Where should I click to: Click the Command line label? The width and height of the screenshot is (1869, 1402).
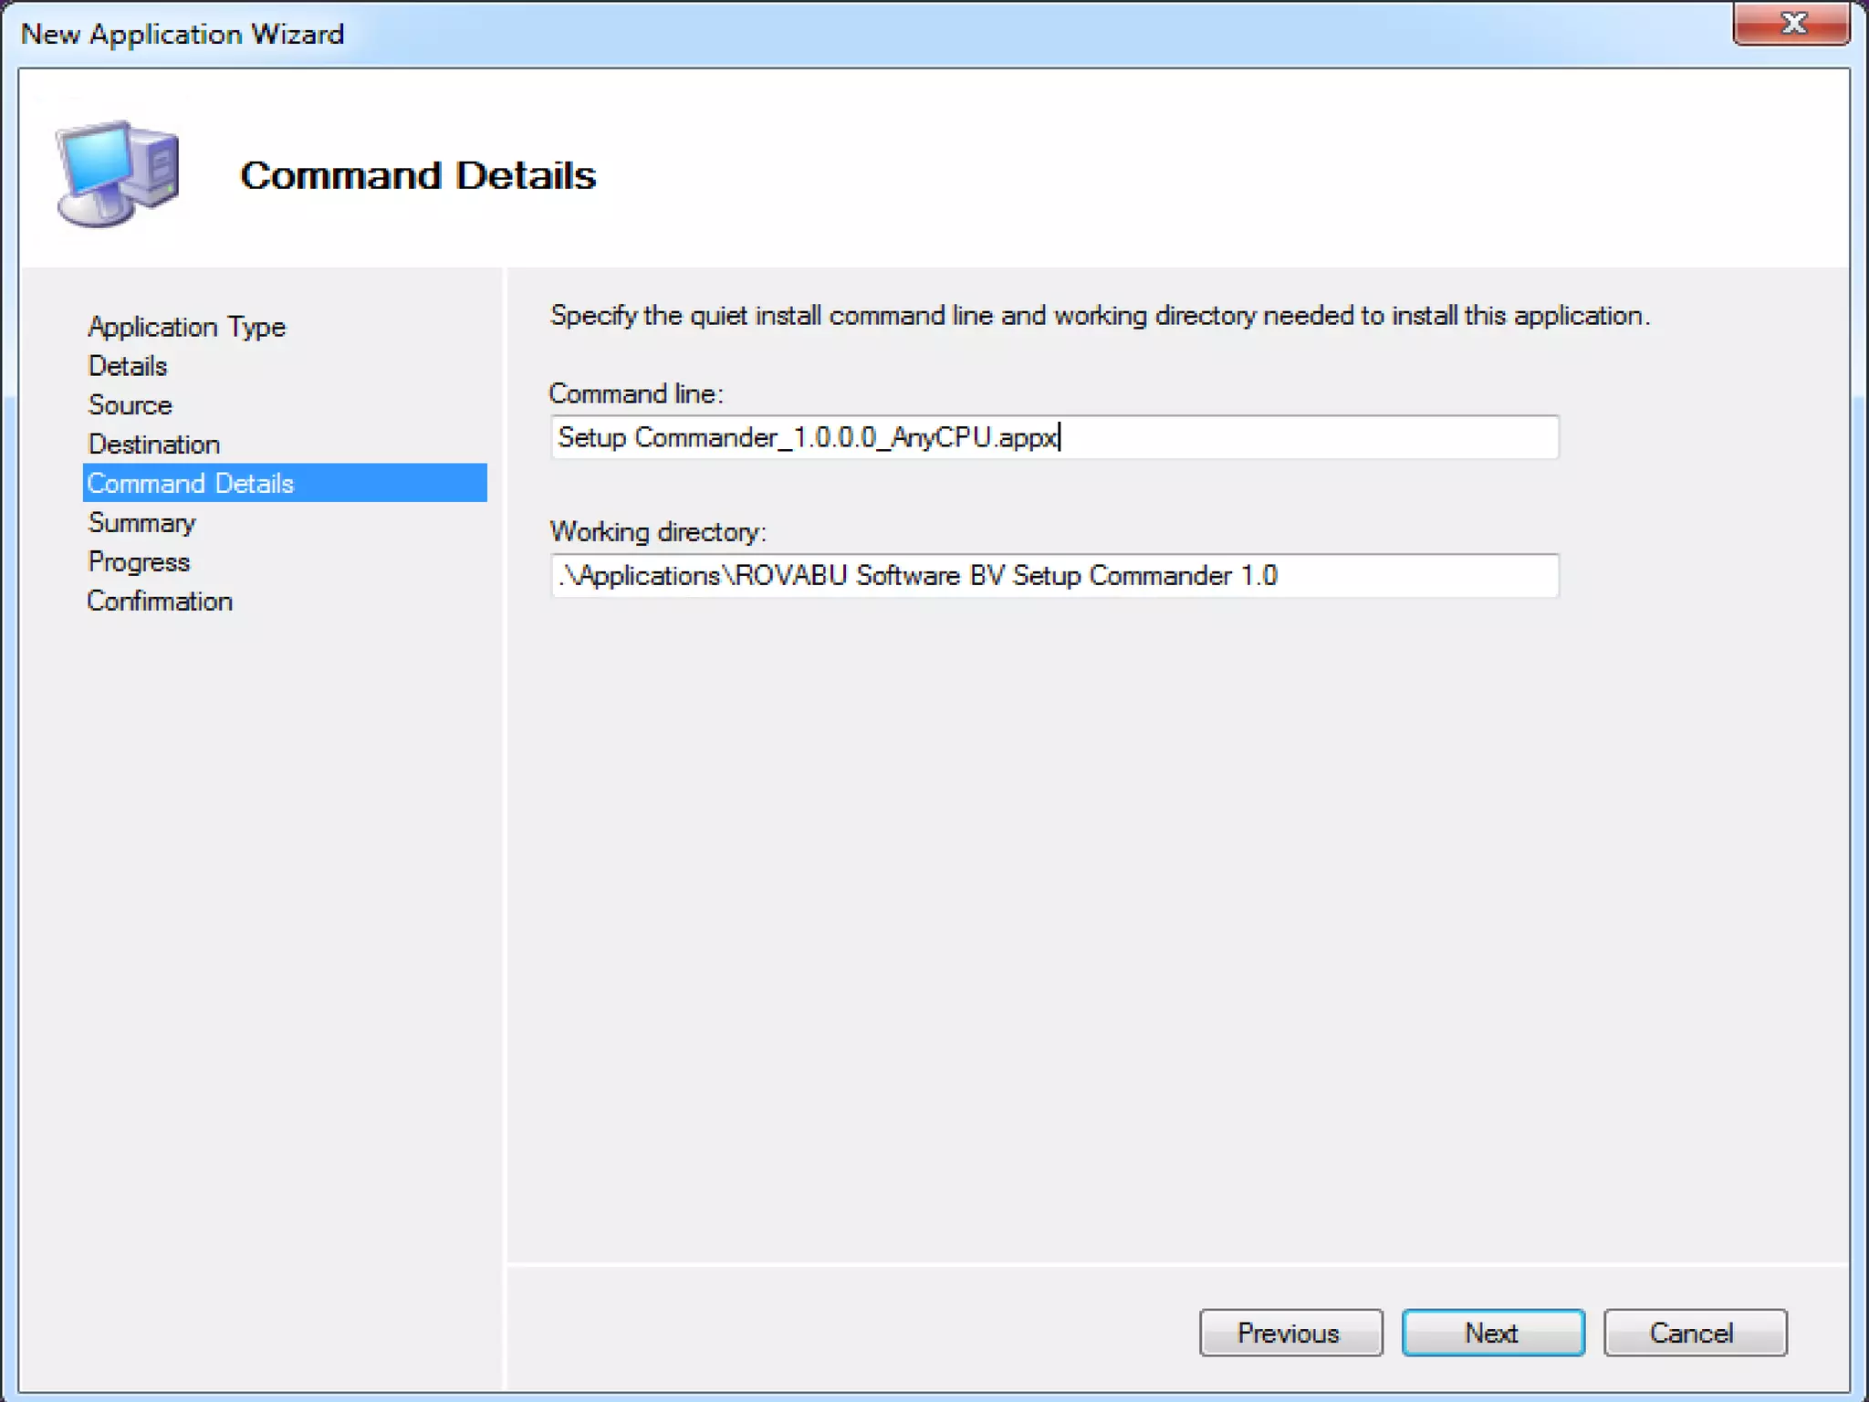click(x=635, y=394)
